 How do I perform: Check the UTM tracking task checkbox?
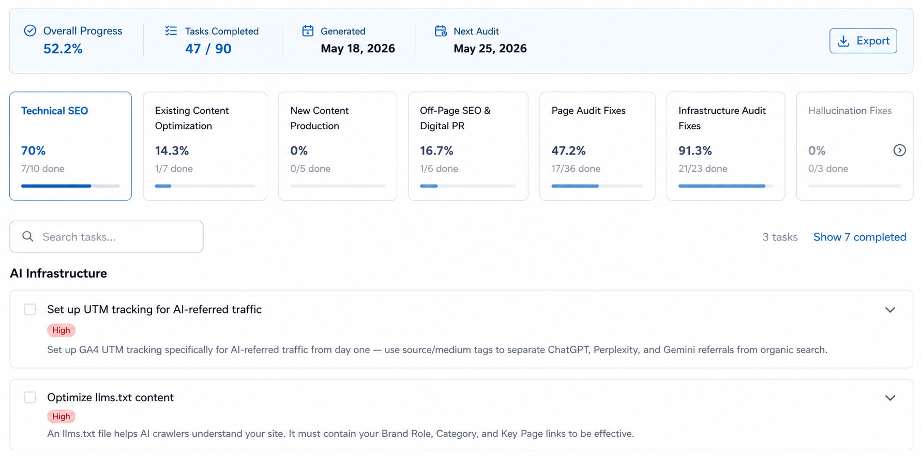(x=30, y=309)
